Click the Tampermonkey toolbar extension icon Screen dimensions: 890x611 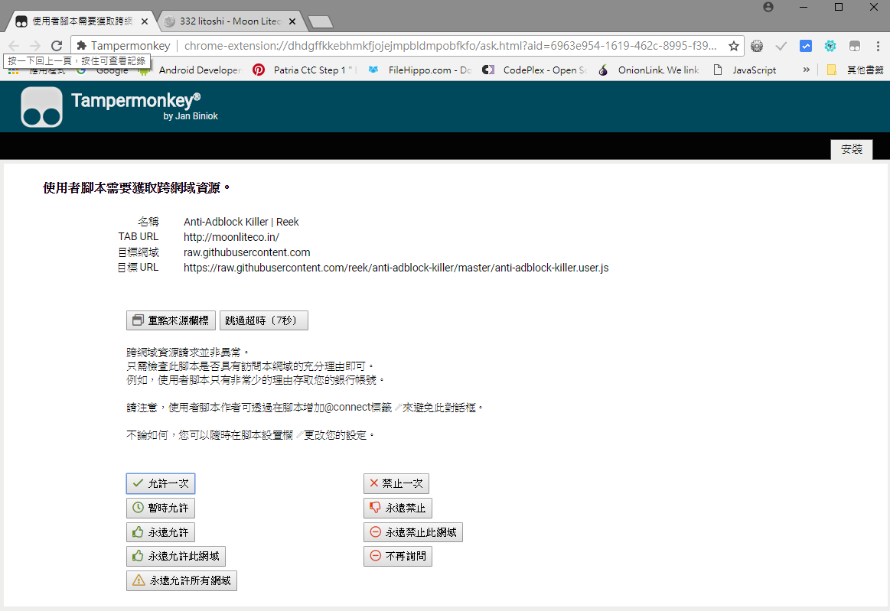click(854, 46)
